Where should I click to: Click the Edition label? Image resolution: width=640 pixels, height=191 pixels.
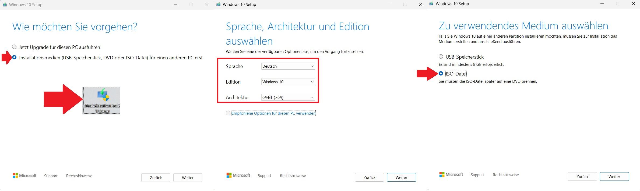pos(233,82)
